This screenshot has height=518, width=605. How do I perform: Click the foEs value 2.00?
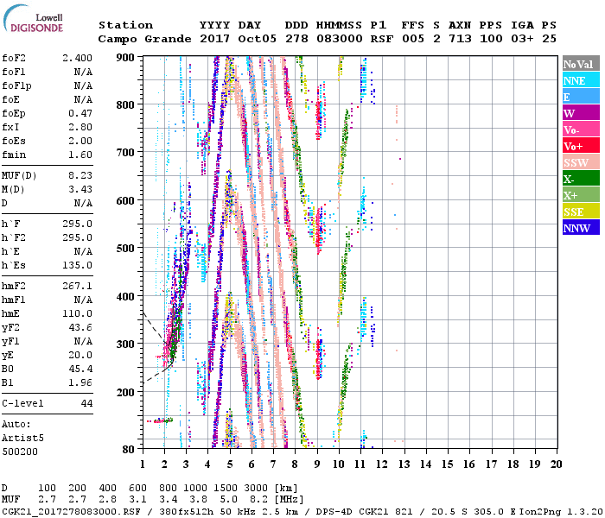80,141
